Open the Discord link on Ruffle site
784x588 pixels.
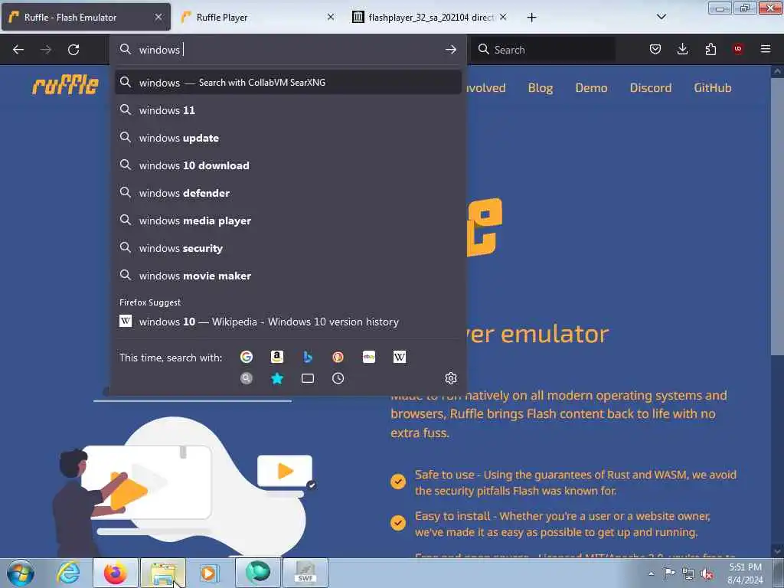coord(651,88)
